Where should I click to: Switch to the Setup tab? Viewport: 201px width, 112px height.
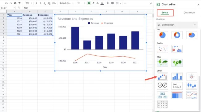[x=165, y=13]
